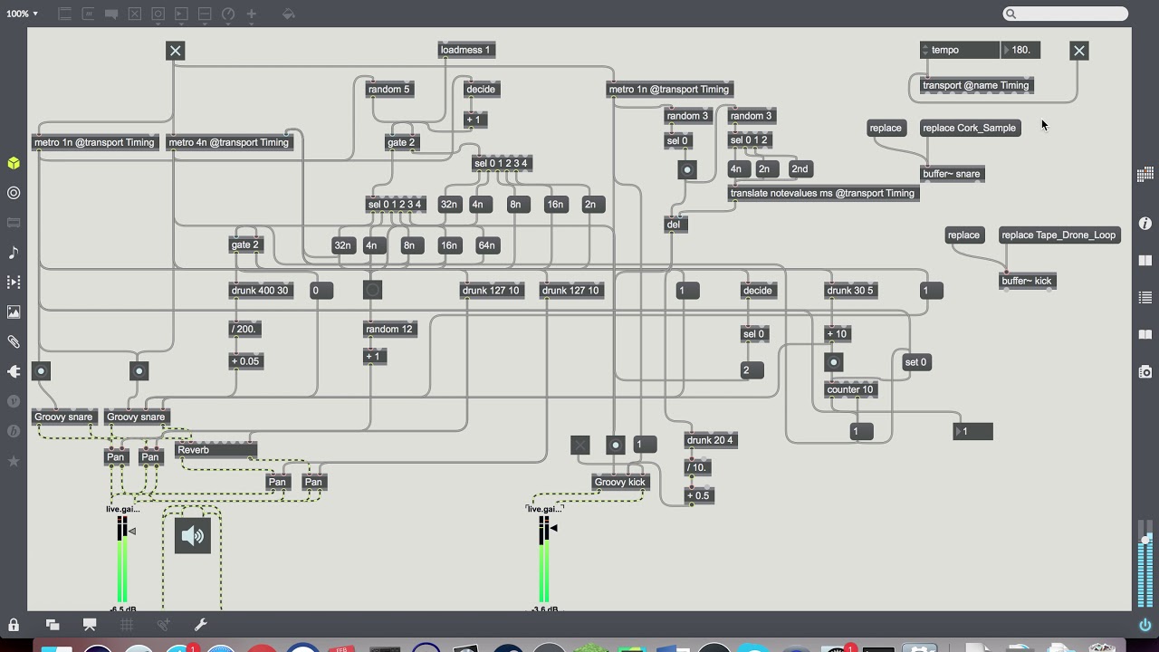Open the paperclip Collections in left sidebar

pos(14,342)
